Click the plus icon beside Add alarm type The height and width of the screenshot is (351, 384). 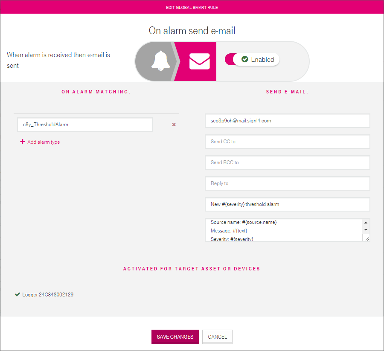tap(23, 142)
